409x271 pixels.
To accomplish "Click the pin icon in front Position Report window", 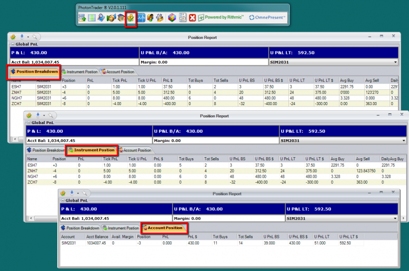I will point(72,193).
